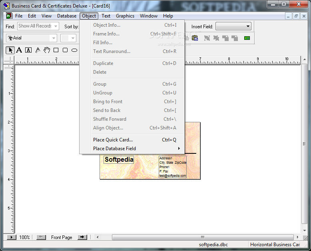Click the paste clipboard toolbar icon
Image resolution: width=311 pixels, height=251 pixels.
195,38
